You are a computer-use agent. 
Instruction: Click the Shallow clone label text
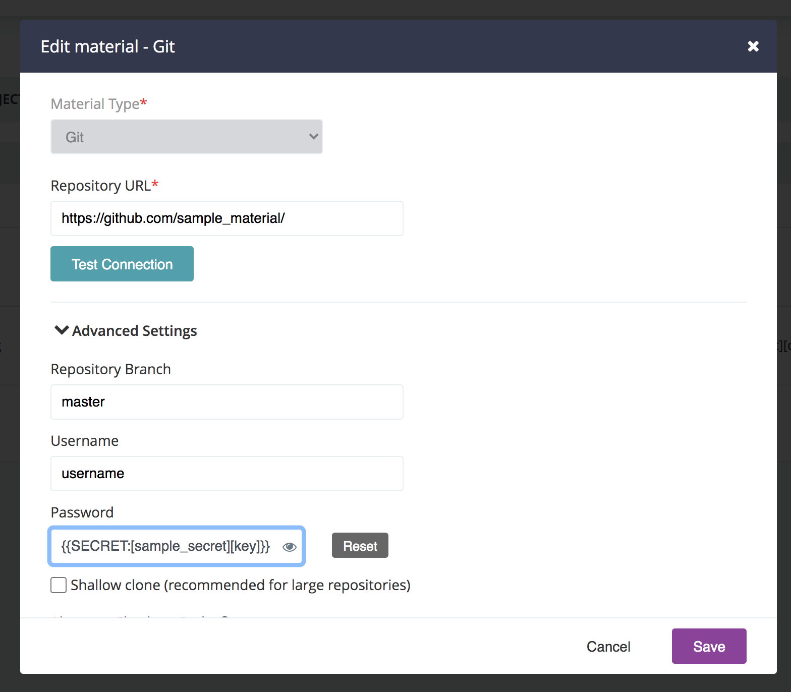(241, 585)
